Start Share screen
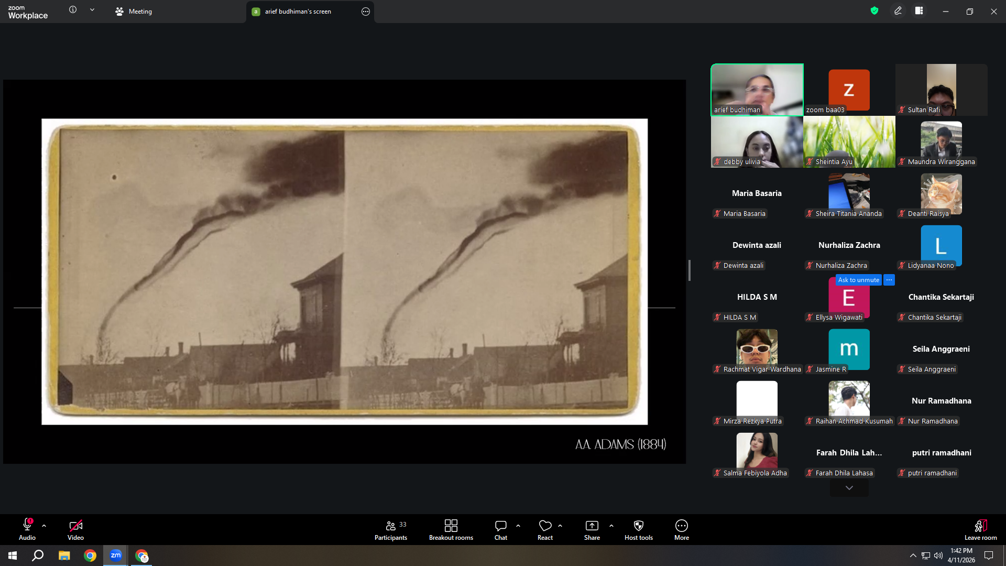Image resolution: width=1006 pixels, height=566 pixels. coord(592,529)
